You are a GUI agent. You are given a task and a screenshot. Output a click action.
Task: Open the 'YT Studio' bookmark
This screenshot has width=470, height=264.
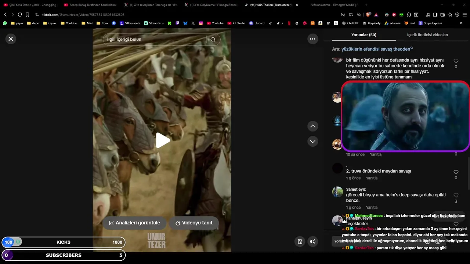click(236, 23)
